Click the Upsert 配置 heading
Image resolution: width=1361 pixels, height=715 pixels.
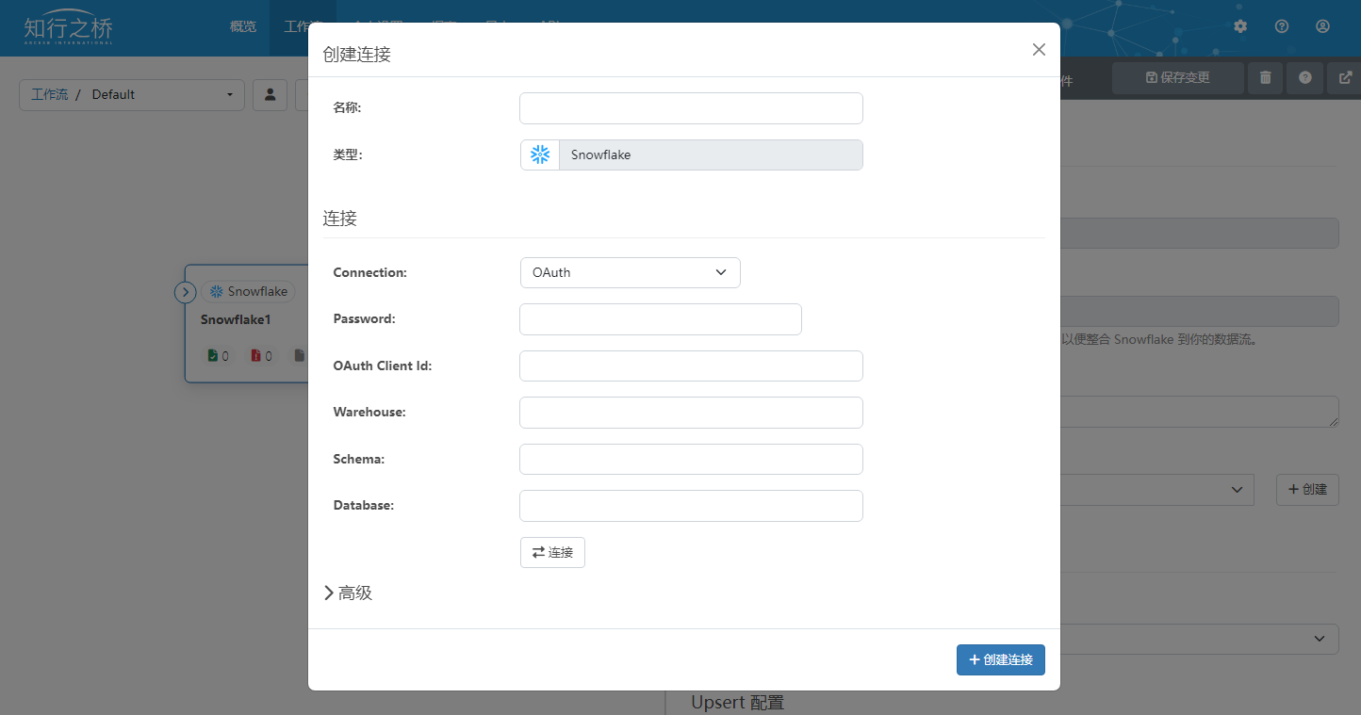point(737,703)
